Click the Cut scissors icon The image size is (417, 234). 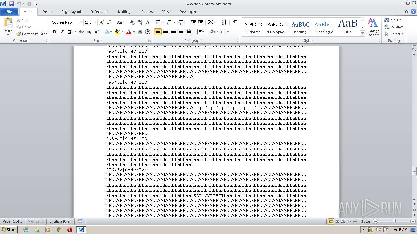[x=19, y=20]
